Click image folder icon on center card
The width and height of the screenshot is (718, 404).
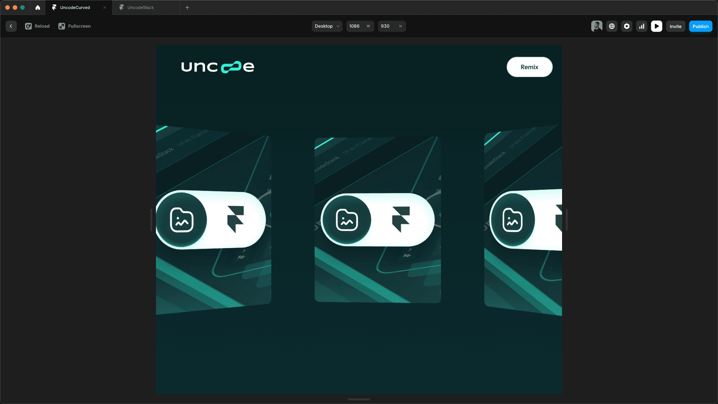tap(347, 220)
